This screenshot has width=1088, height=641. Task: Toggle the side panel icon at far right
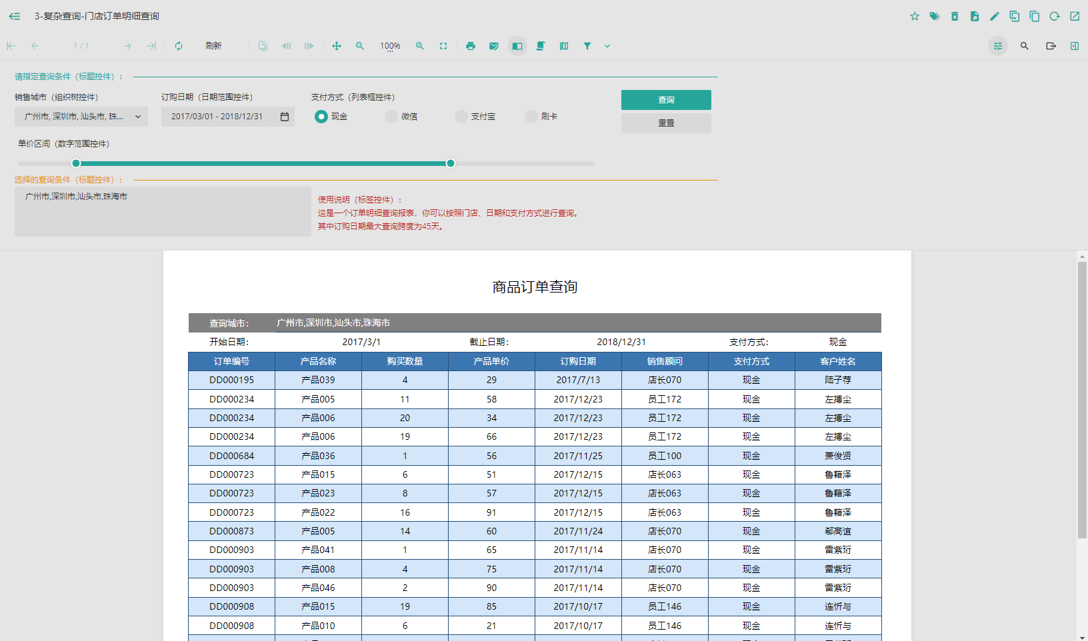coord(1075,46)
